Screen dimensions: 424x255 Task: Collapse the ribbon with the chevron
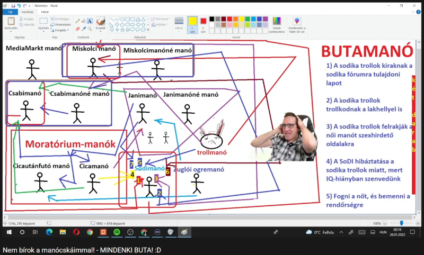pos(413,12)
